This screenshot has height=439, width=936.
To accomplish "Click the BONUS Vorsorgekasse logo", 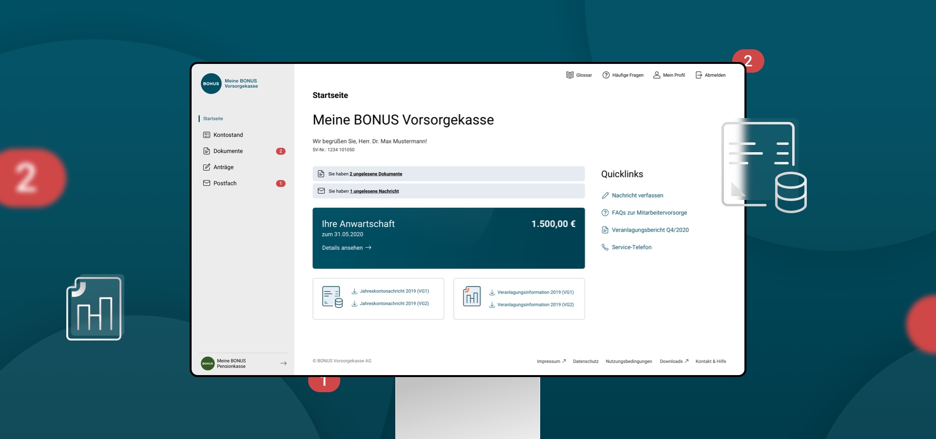I will pyautogui.click(x=211, y=83).
